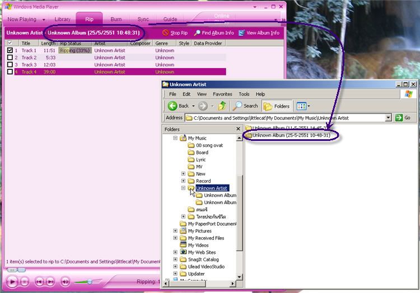Click the Play button in Media Player

tap(12, 282)
